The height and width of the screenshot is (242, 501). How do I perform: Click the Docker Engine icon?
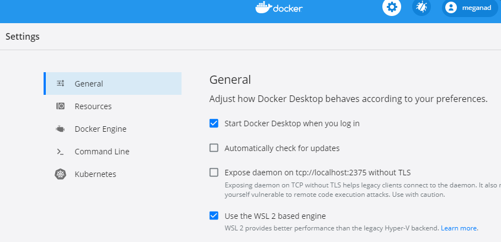coord(60,129)
